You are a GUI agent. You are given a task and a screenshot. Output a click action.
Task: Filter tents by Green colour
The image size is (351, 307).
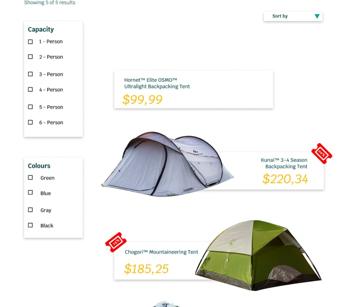pos(31,178)
